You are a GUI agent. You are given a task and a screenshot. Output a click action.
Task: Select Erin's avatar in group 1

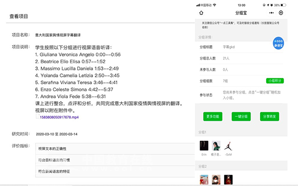pos(204,145)
